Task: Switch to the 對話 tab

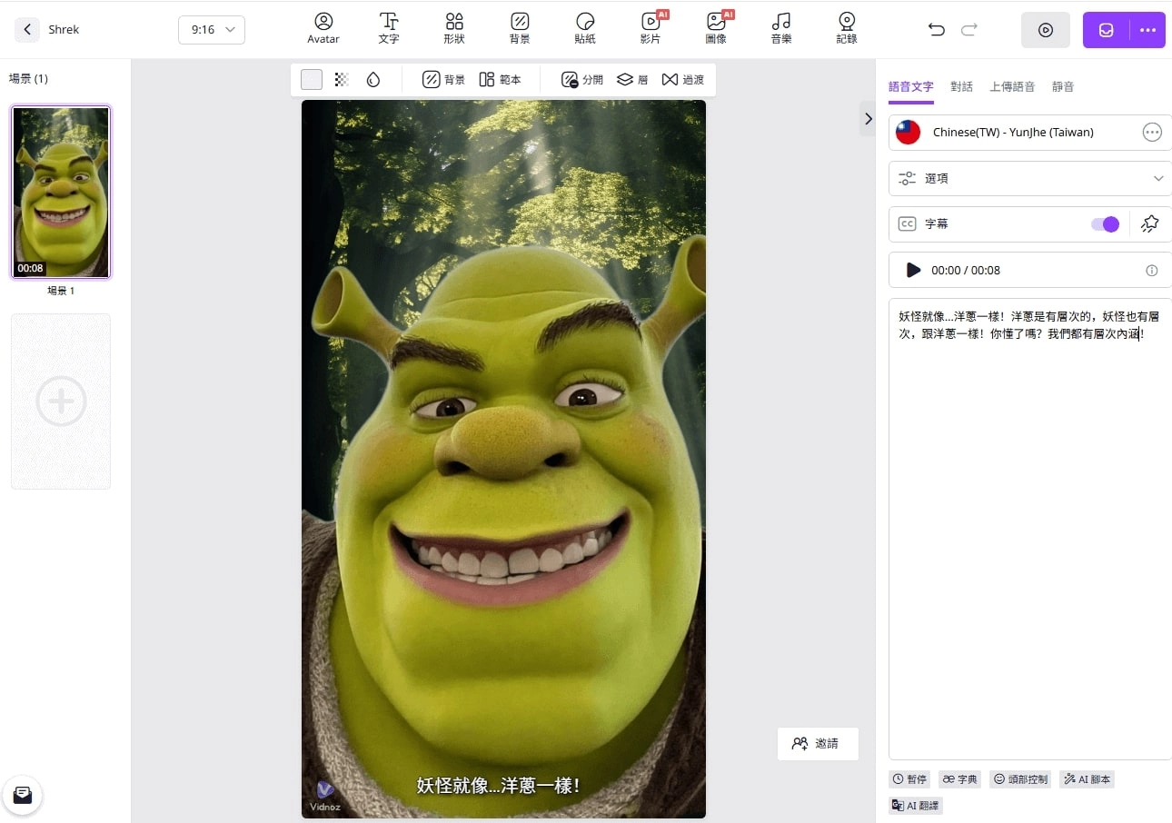Action: [x=962, y=86]
